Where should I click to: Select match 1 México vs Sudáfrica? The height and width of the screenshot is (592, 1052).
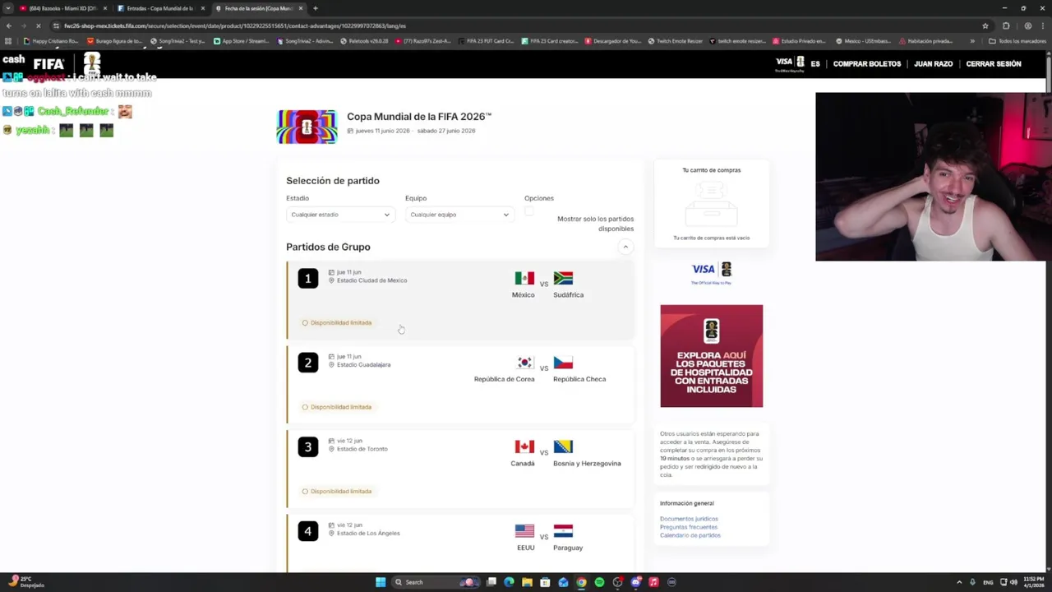460,300
